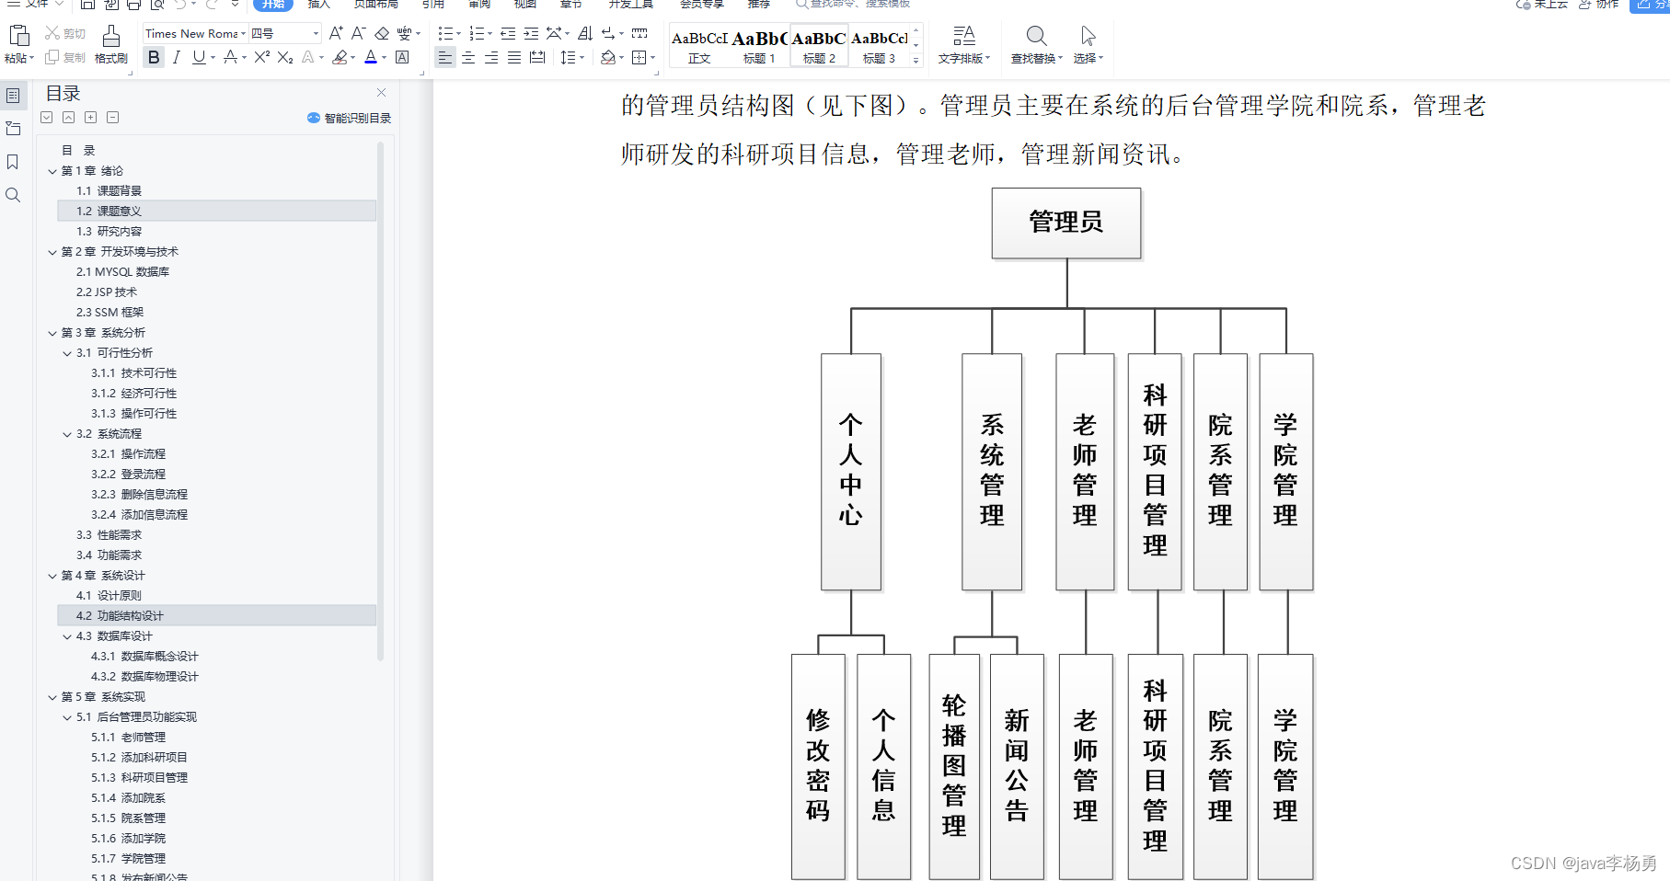The width and height of the screenshot is (1670, 881).
Task: Toggle align right
Action: (x=491, y=57)
